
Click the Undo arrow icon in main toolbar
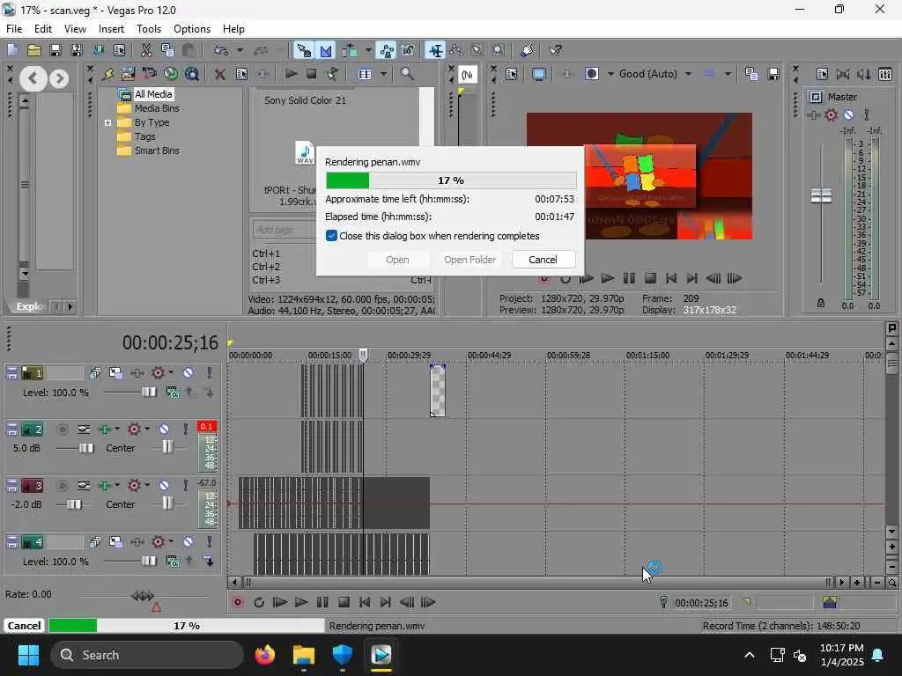click(221, 50)
